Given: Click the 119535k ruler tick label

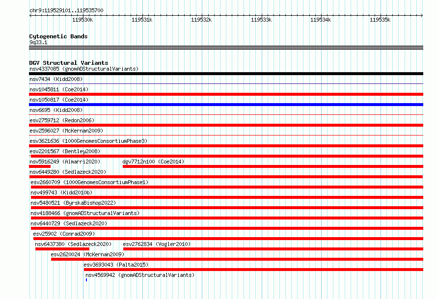Looking at the screenshot, I should point(380,20).
